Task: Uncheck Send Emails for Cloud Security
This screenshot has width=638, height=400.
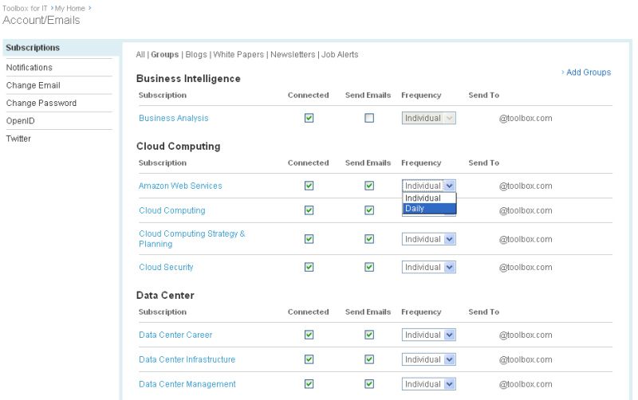Action: (369, 267)
